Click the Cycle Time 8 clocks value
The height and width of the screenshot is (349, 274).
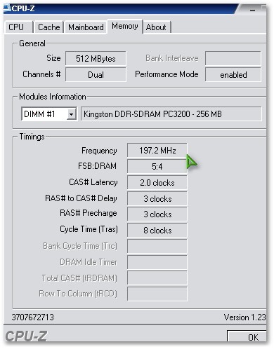157,231
